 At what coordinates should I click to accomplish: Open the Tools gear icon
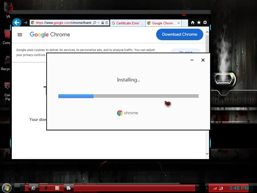coord(205,22)
